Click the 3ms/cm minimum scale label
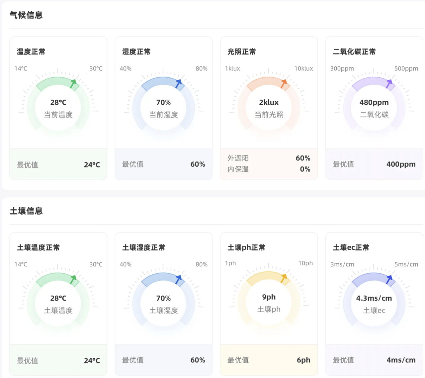Screen dimensions: 425x378 pos(342,264)
